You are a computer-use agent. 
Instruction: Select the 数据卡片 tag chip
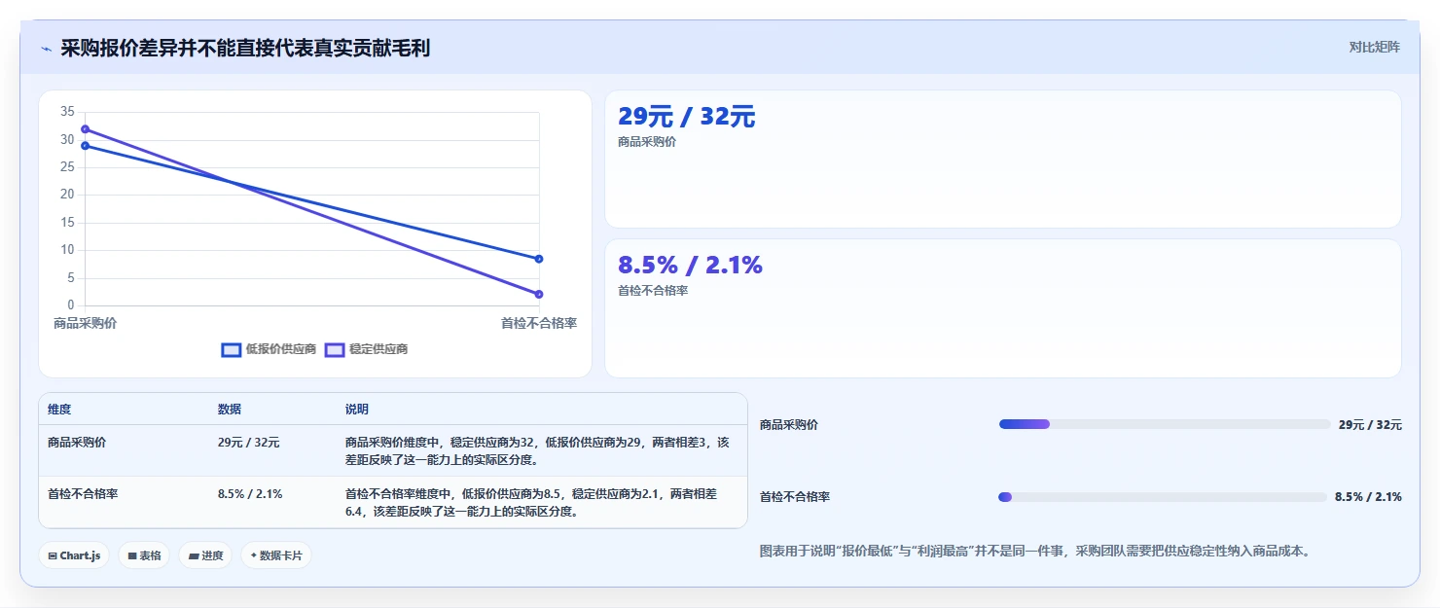pos(276,555)
